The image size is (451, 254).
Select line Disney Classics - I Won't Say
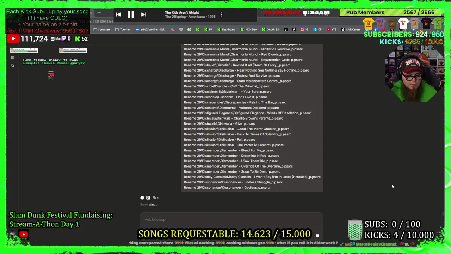pos(252,177)
